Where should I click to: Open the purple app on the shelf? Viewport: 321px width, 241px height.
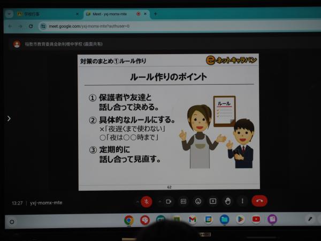[272, 219]
